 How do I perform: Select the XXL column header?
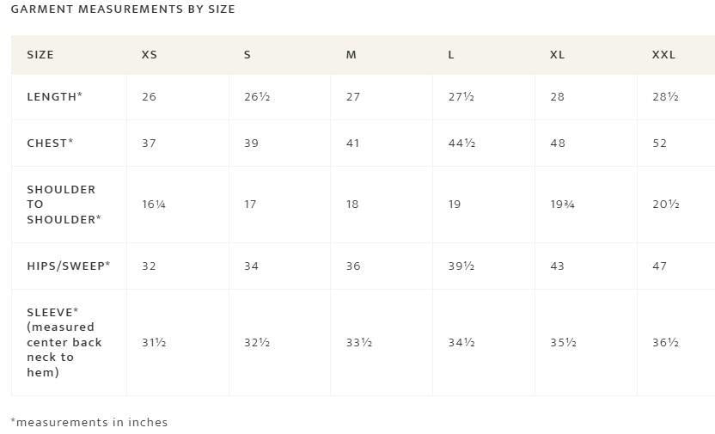pyautogui.click(x=663, y=55)
